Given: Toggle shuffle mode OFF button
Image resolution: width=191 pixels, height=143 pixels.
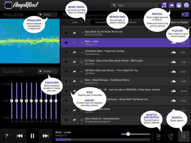Looking at the screenshot, I should pyautogui.click(x=158, y=137).
